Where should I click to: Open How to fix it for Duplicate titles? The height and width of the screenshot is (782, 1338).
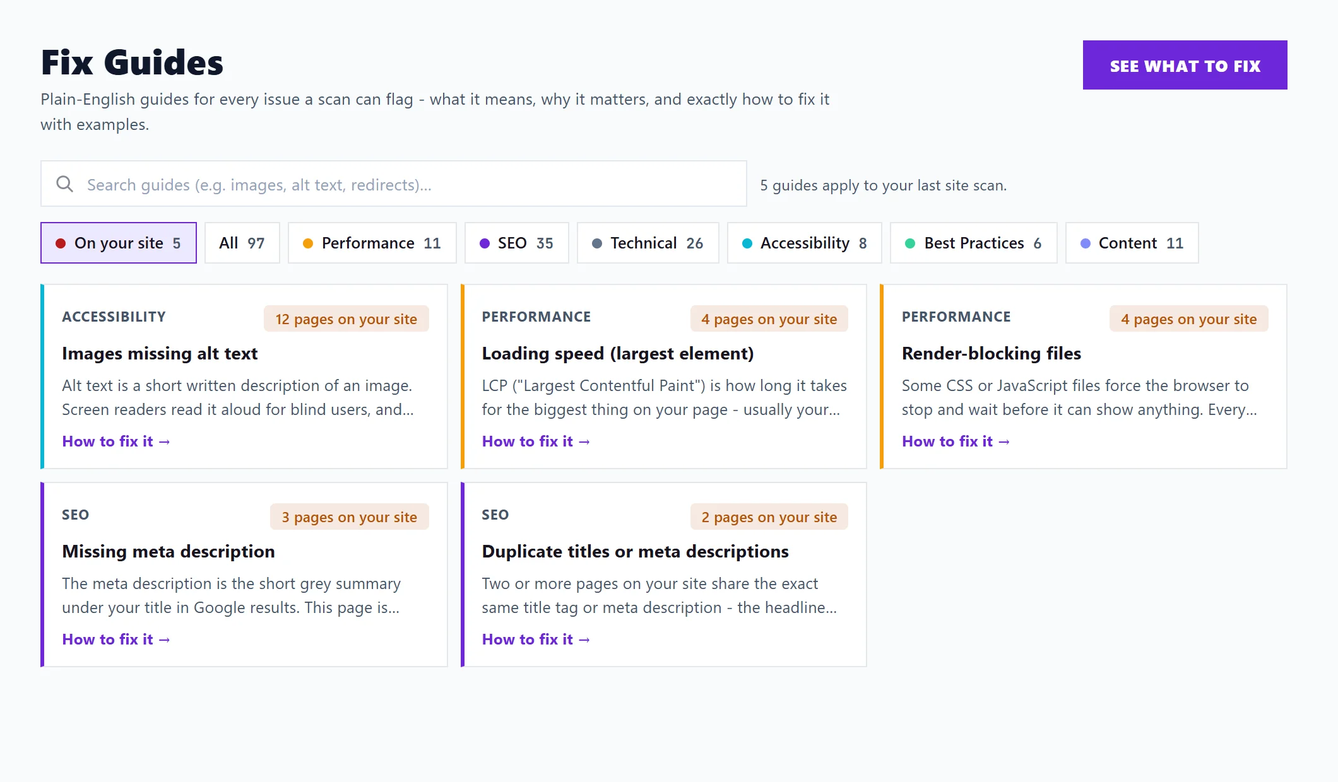[x=536, y=639]
